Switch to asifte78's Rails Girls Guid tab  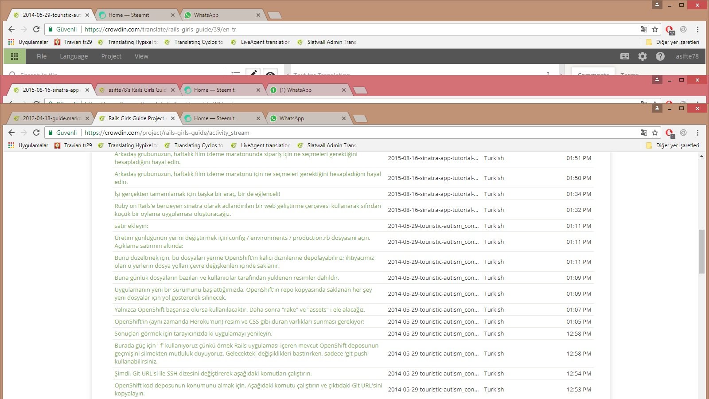(137, 90)
